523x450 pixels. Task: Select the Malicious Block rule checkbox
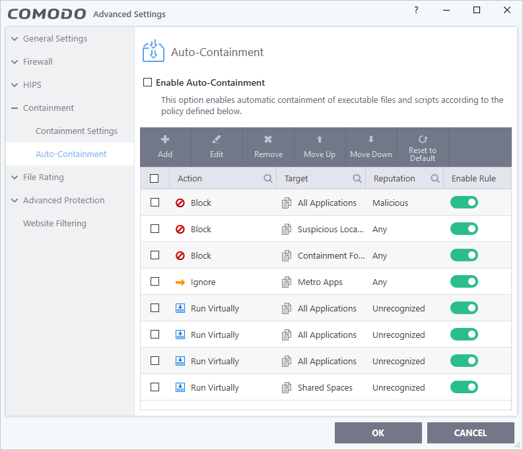(155, 203)
